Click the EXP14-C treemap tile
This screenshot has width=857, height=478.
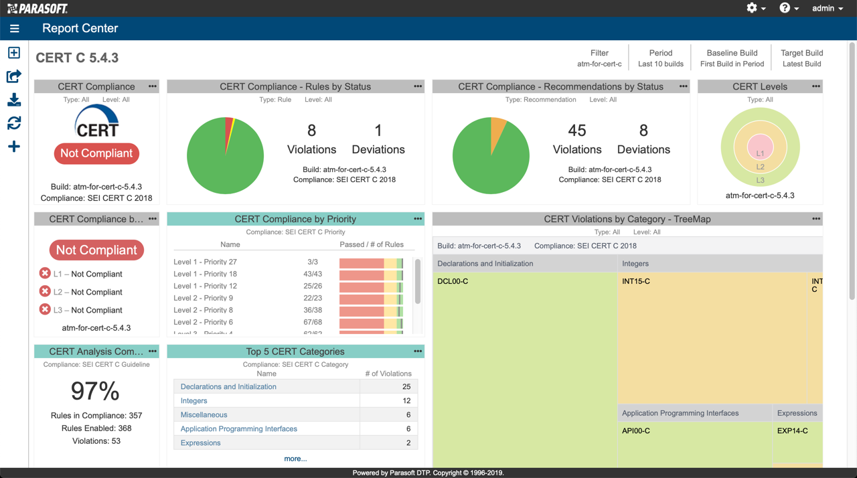coord(798,443)
